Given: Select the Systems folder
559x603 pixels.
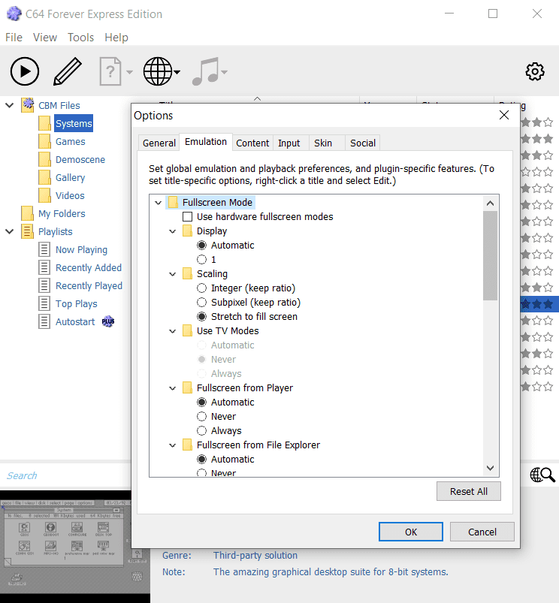Looking at the screenshot, I should tap(74, 123).
